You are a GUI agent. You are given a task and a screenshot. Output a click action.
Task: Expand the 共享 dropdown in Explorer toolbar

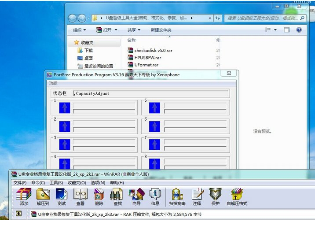(x=134, y=30)
